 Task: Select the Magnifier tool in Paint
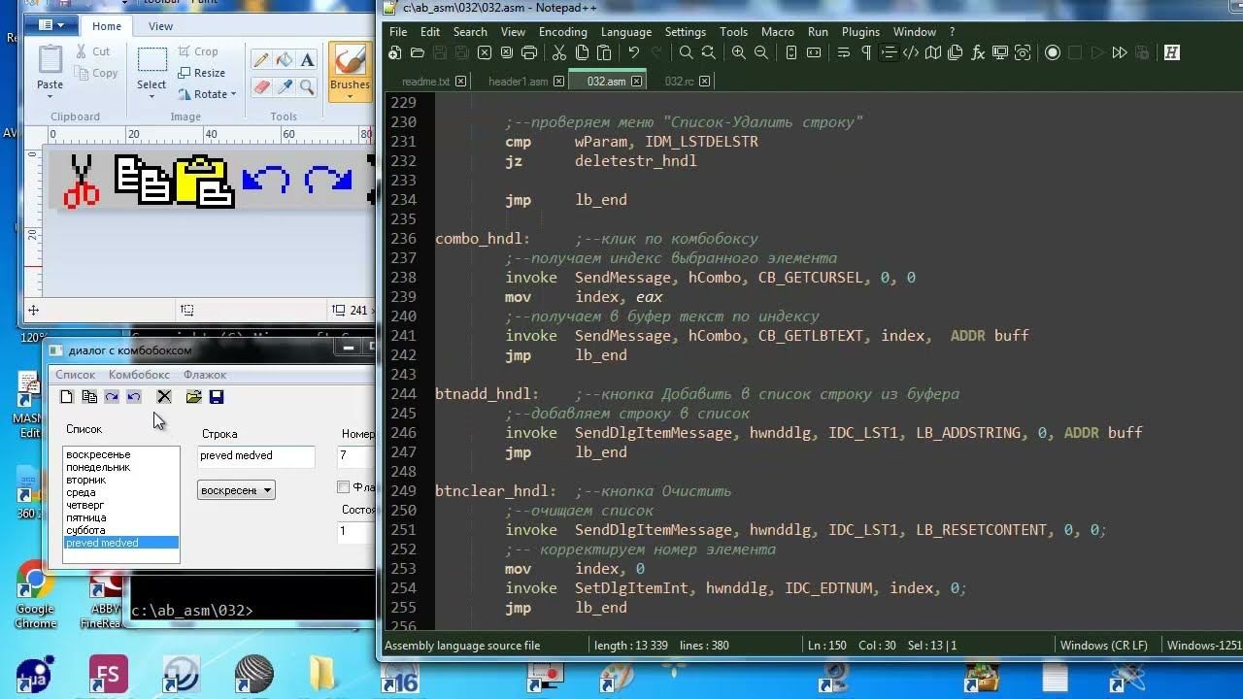coord(308,87)
